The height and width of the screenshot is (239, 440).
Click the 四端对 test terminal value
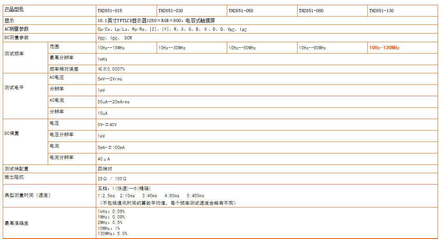(x=105, y=168)
